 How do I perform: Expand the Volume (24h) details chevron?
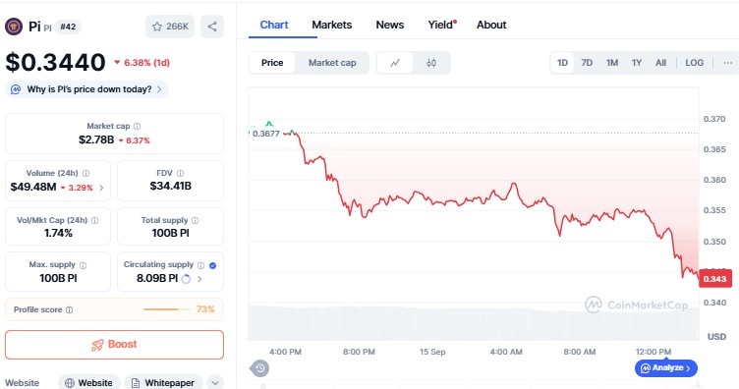click(x=101, y=188)
